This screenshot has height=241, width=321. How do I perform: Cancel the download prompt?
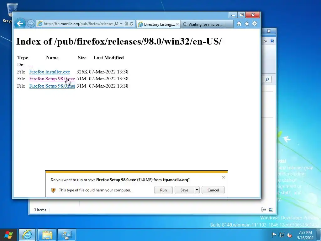tap(213, 190)
